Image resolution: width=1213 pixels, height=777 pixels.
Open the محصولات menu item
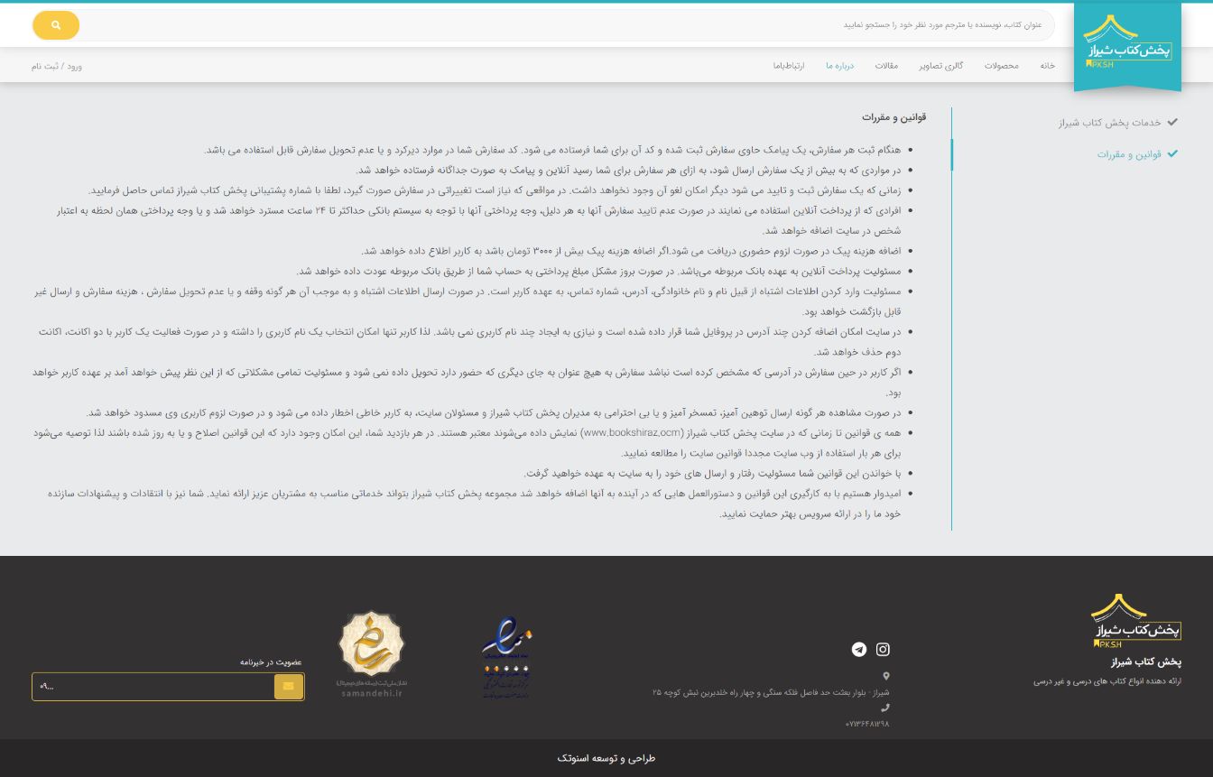[x=1001, y=66]
